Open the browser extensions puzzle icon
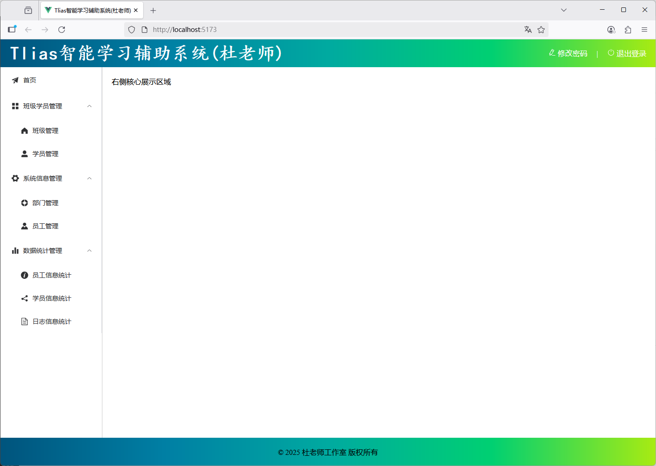The image size is (656, 466). pos(628,30)
